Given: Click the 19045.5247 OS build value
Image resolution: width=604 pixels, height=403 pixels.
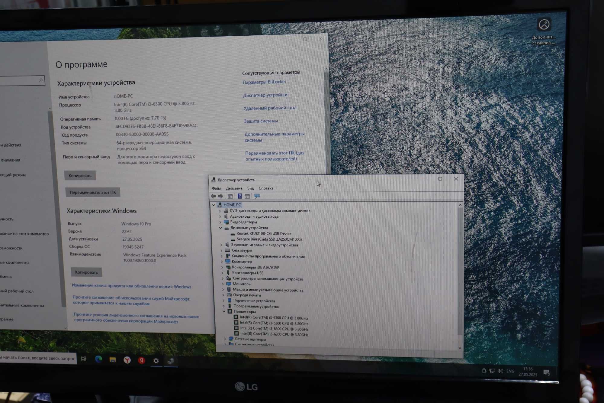Looking at the screenshot, I should (x=133, y=247).
